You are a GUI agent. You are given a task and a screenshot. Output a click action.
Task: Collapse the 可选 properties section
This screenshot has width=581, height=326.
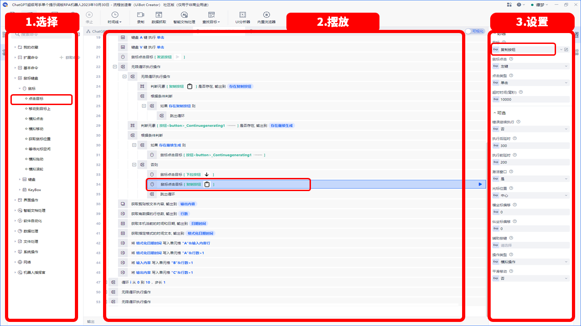(494, 113)
